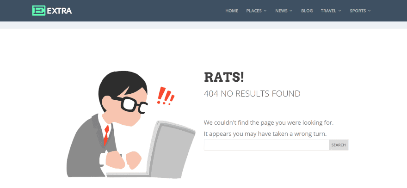The image size is (407, 188).
Task: Open the NEWS menu item
Action: tap(281, 11)
